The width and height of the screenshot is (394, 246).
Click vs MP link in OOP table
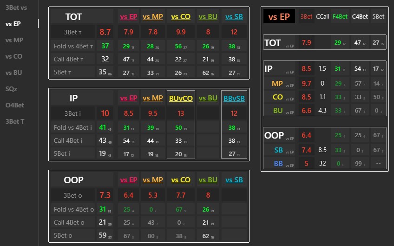pyautogui.click(x=153, y=180)
